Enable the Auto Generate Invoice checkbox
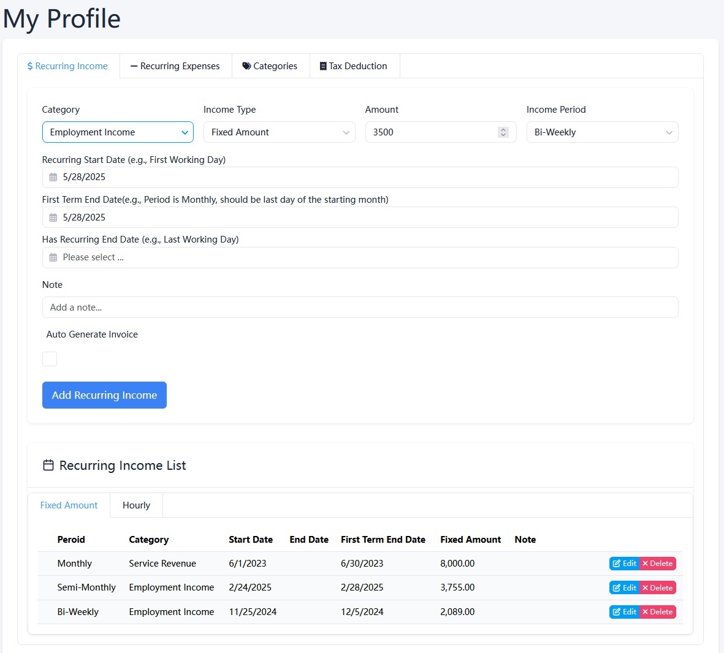Viewport: 724px width, 653px height. pyautogui.click(x=49, y=358)
